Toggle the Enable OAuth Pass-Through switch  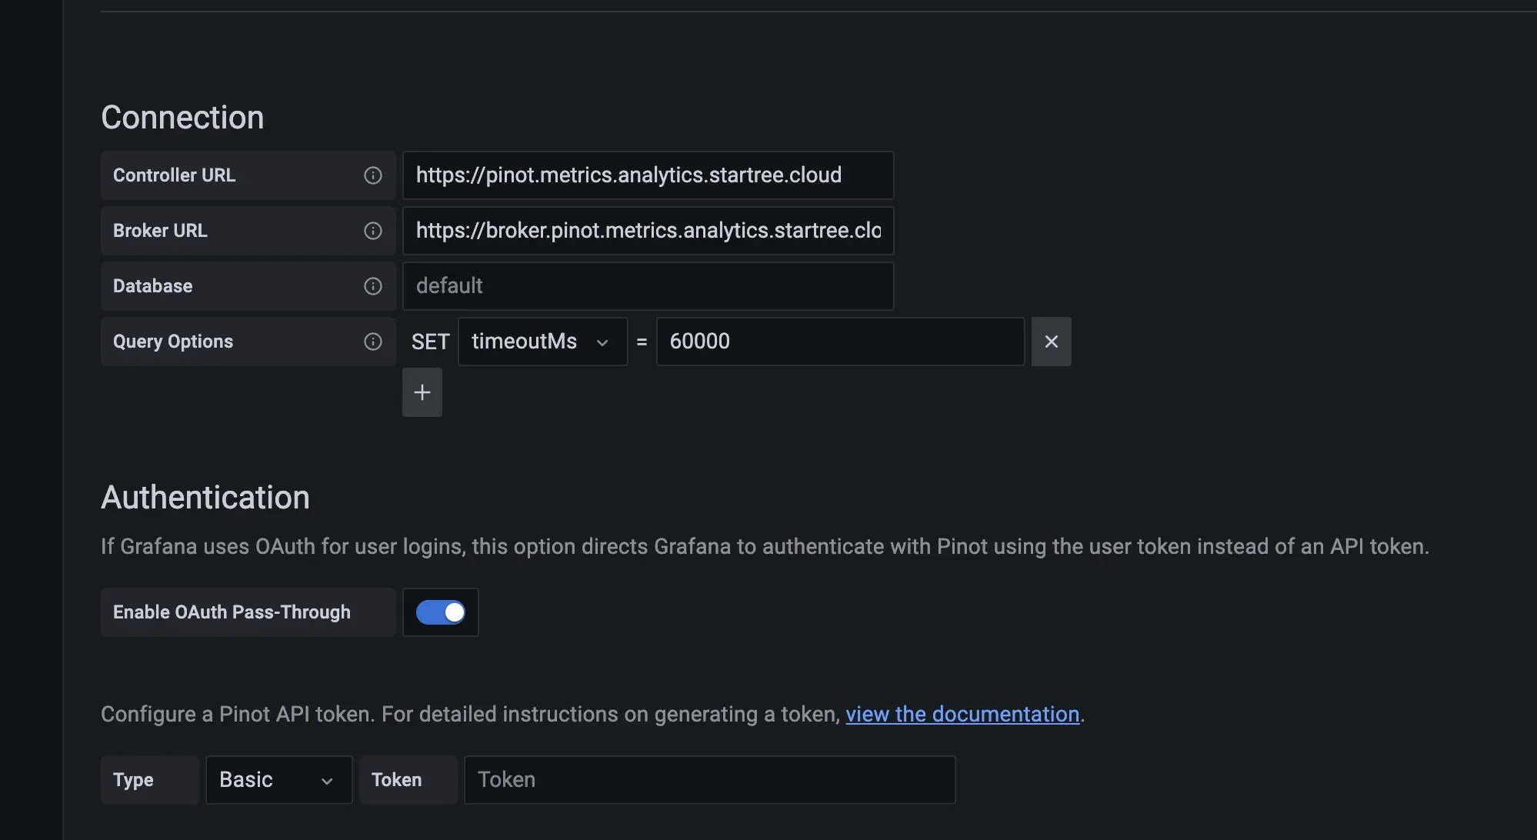tap(440, 612)
